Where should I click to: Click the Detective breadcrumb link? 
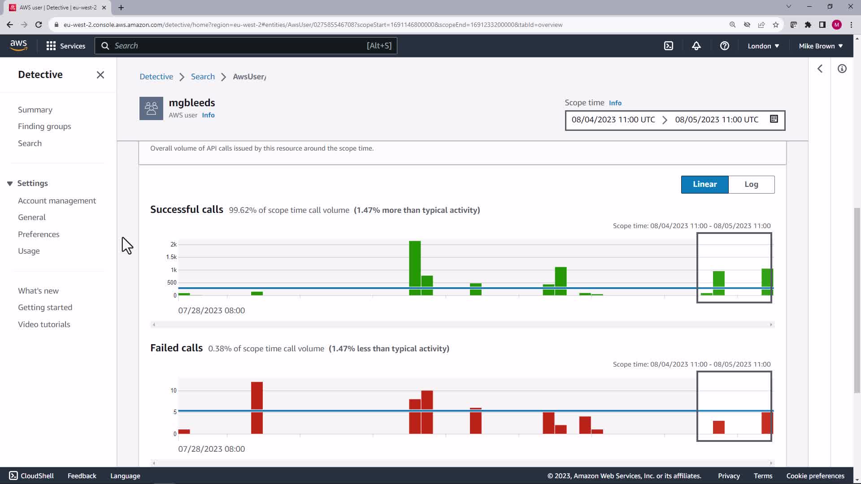(x=156, y=77)
